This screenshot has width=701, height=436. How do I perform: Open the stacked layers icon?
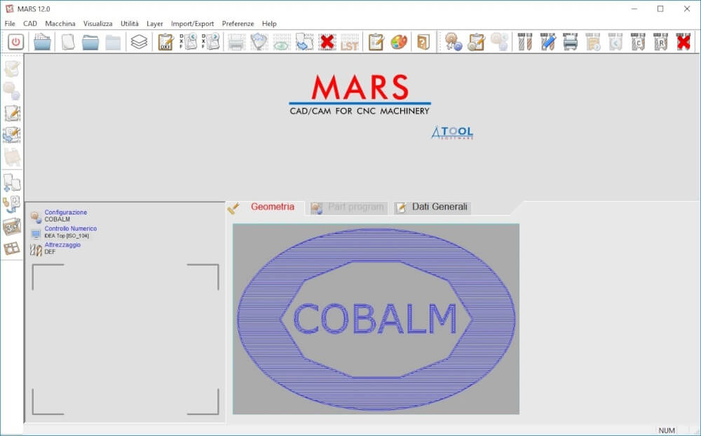(139, 42)
